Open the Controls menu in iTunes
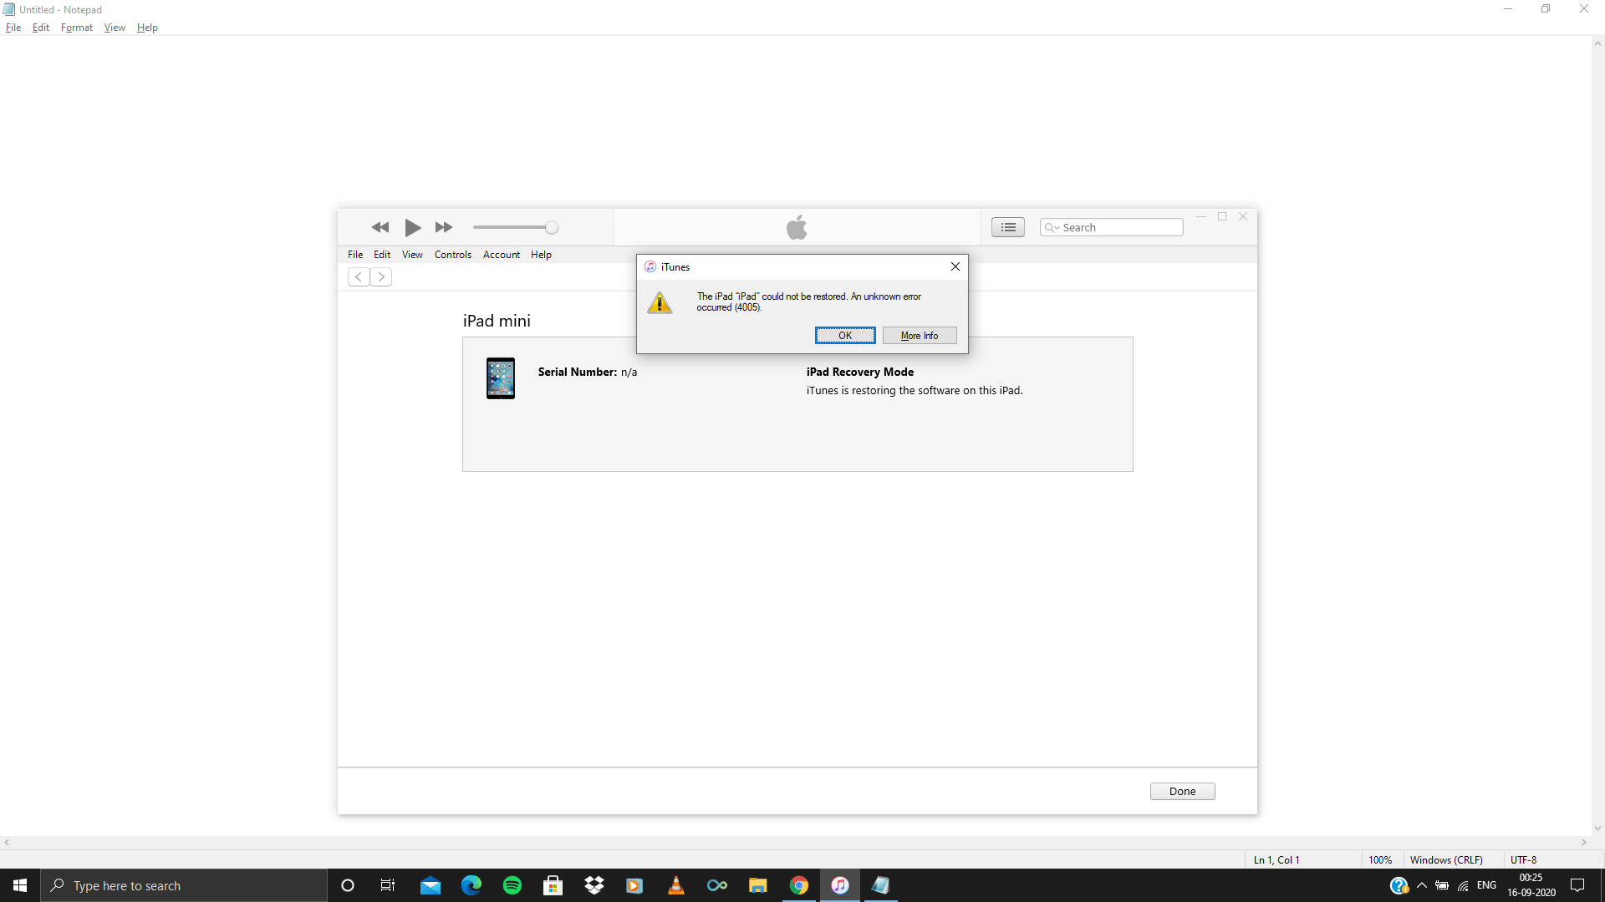This screenshot has height=902, width=1605. (453, 255)
